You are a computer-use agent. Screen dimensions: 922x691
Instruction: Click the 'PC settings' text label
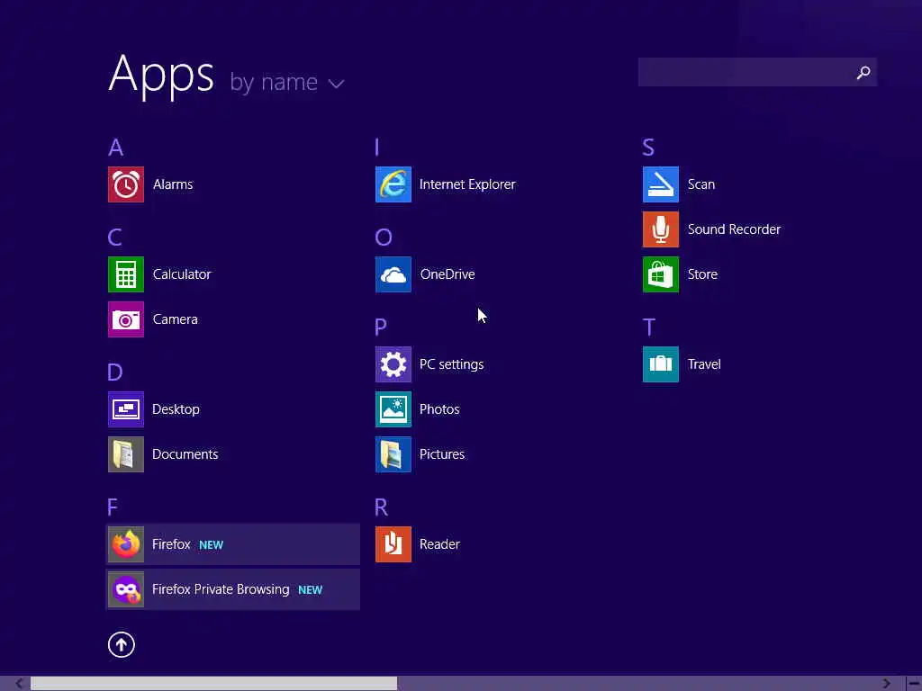pyautogui.click(x=452, y=364)
